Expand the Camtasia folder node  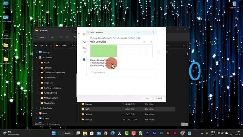coord(38,68)
